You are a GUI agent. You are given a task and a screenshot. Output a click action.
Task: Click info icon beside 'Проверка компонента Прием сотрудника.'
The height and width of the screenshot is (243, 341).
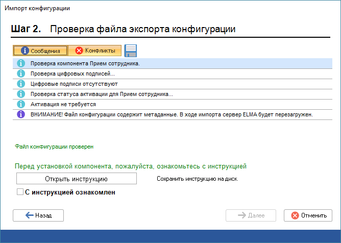tap(21, 63)
